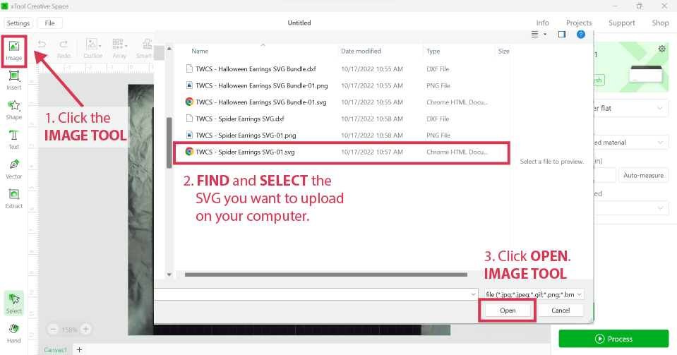Click the machine device thumbnail
Viewport: 677px width, 355px height.
coord(645,74)
